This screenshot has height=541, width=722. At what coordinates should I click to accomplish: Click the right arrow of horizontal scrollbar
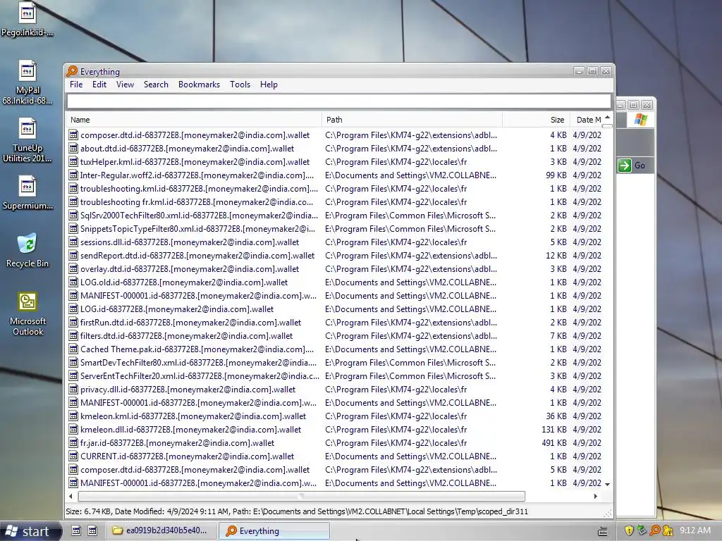595,497
